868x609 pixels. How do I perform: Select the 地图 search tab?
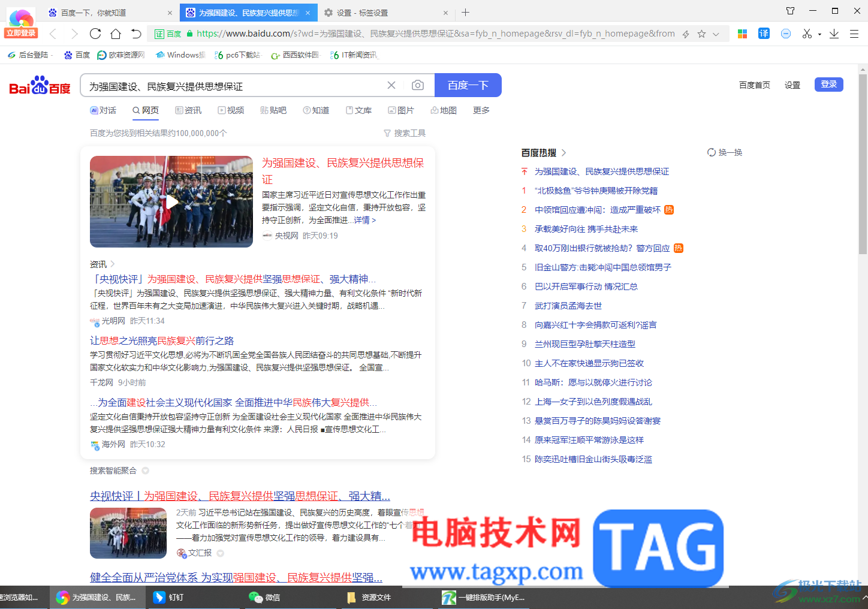click(444, 110)
